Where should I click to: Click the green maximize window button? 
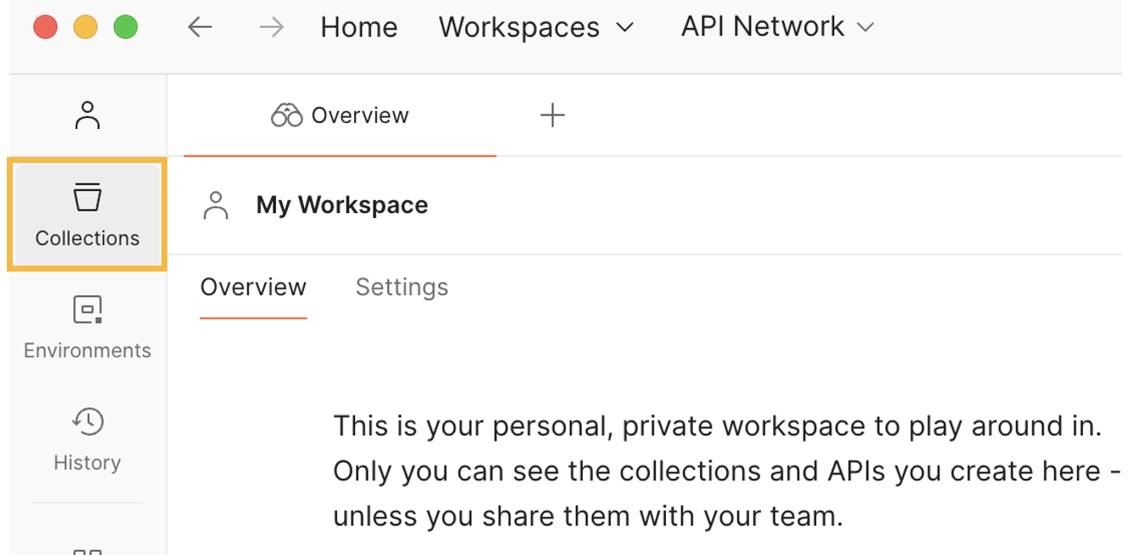click(x=126, y=27)
